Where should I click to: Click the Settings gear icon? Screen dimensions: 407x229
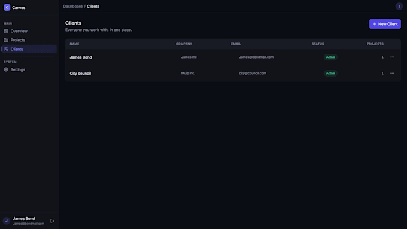tap(6, 69)
